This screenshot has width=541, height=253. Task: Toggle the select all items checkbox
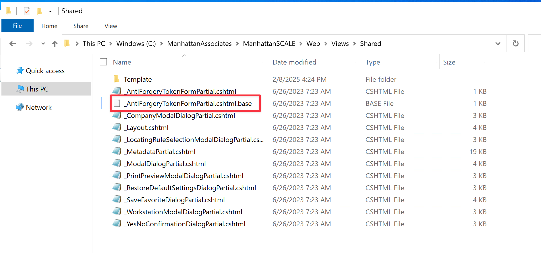tap(103, 62)
